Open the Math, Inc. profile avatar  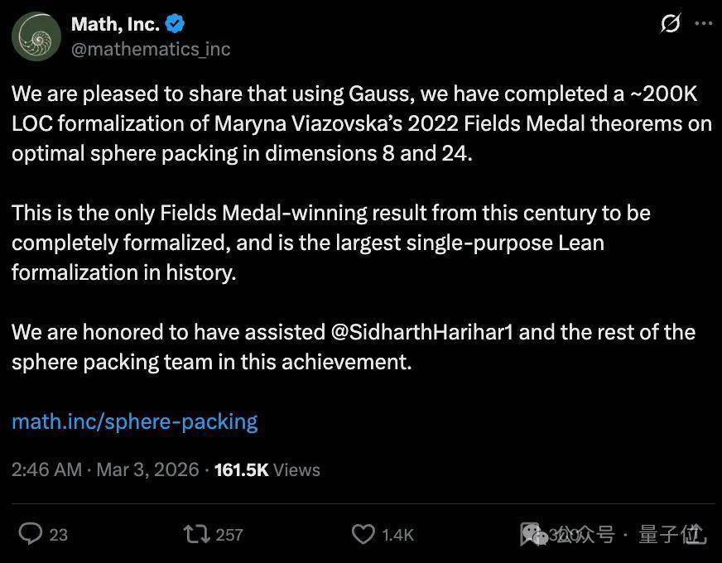point(36,36)
